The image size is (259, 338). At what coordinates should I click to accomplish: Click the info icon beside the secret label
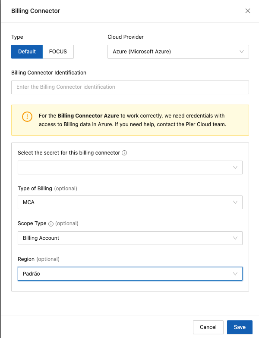coord(124,153)
